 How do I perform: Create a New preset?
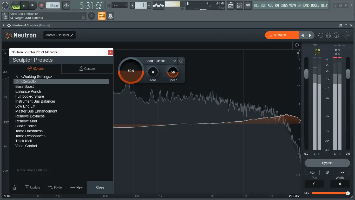click(x=77, y=187)
